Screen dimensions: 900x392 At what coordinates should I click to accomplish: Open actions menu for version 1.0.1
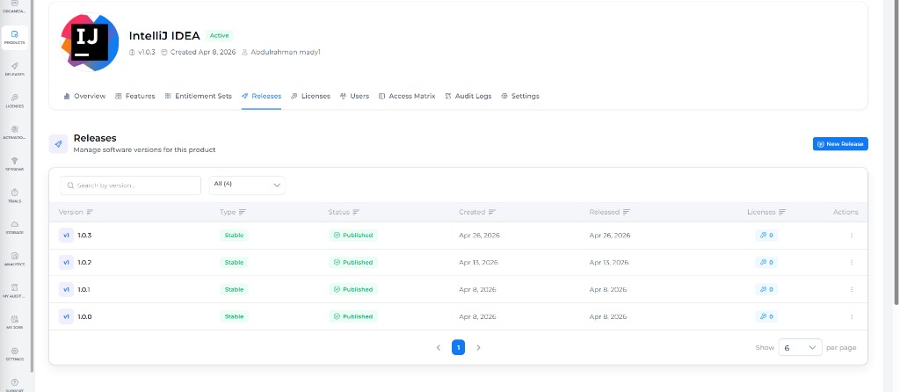[x=851, y=290]
